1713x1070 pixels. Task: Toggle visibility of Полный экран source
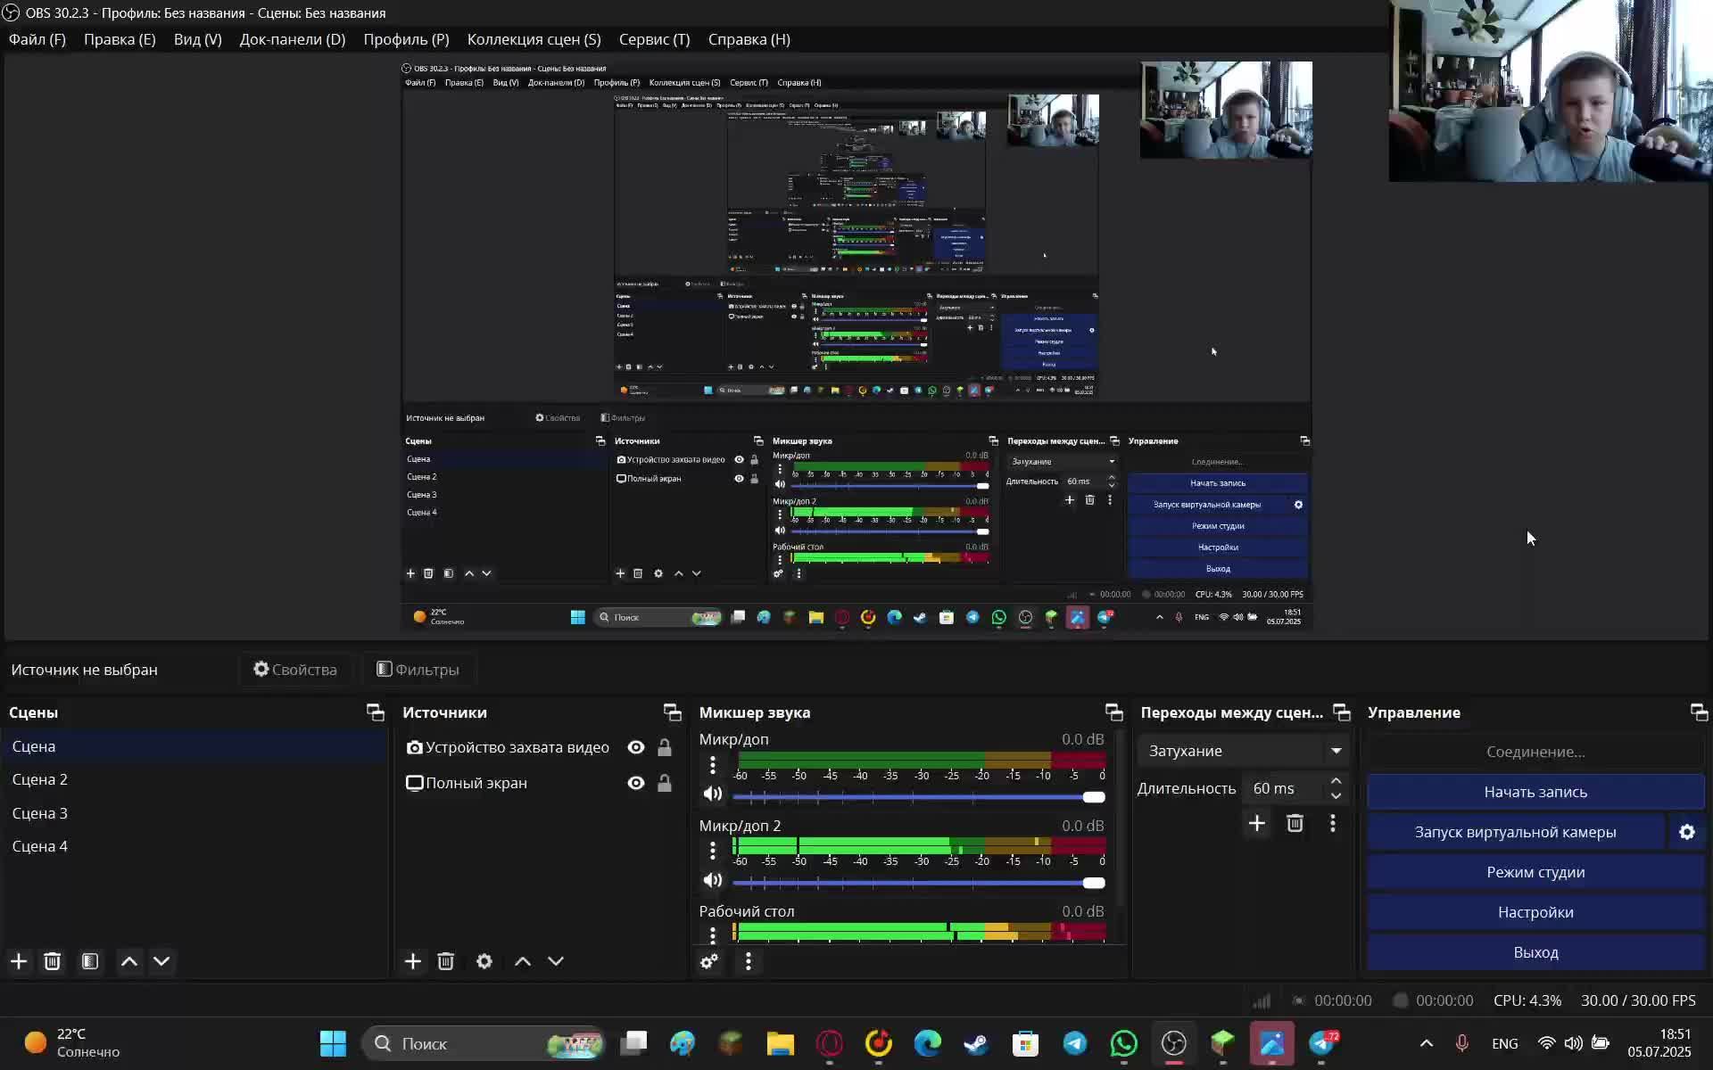[636, 783]
